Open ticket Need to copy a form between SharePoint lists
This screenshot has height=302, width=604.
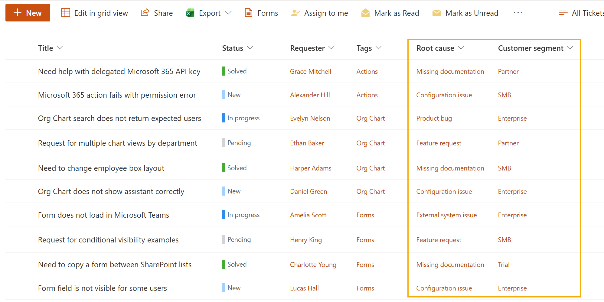[115, 265]
